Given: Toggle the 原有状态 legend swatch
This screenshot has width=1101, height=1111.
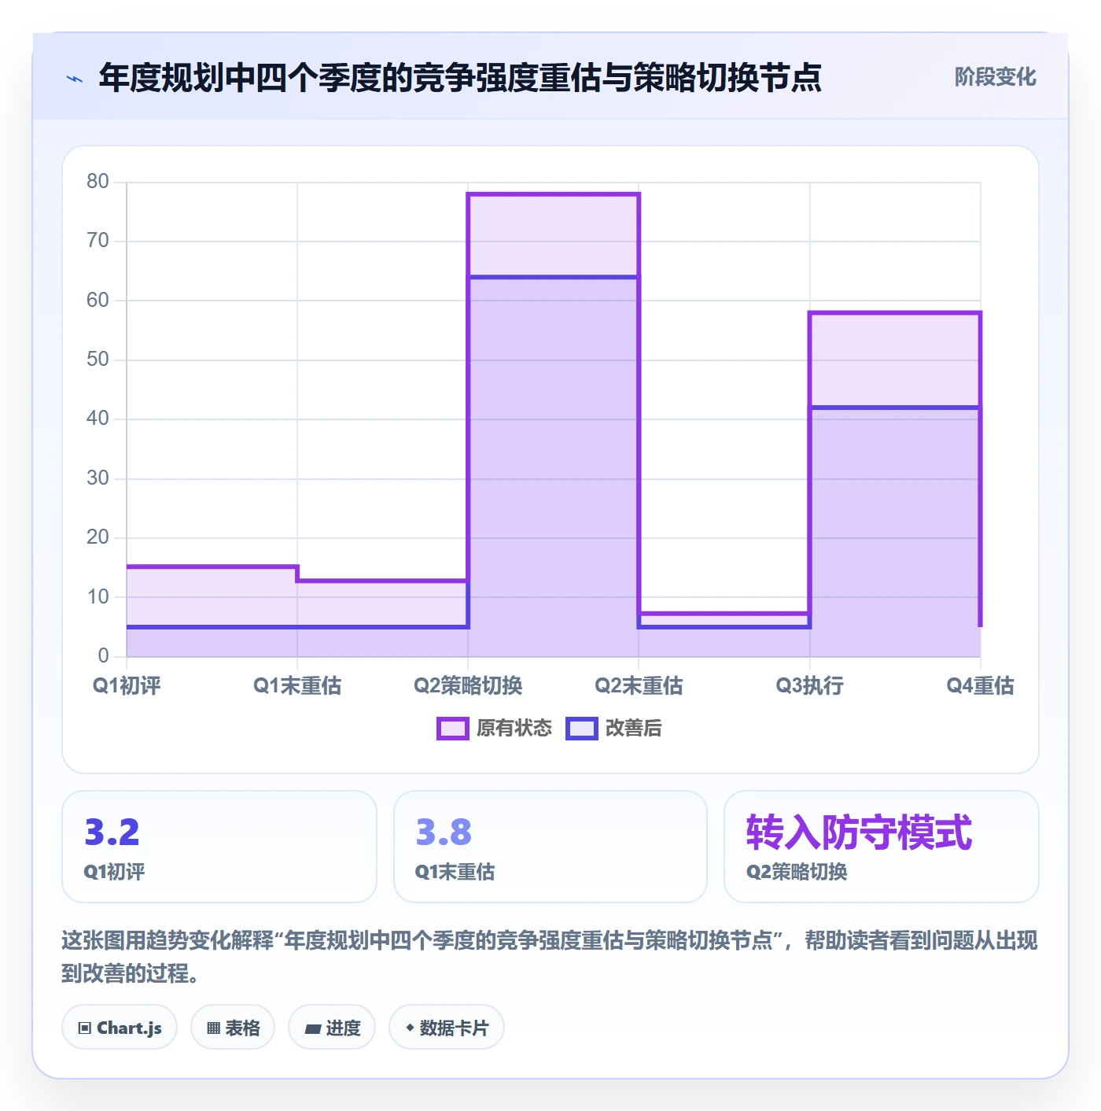Looking at the screenshot, I should pos(452,729).
